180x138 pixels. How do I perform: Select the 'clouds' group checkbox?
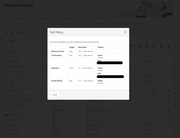[x=6, y=81]
